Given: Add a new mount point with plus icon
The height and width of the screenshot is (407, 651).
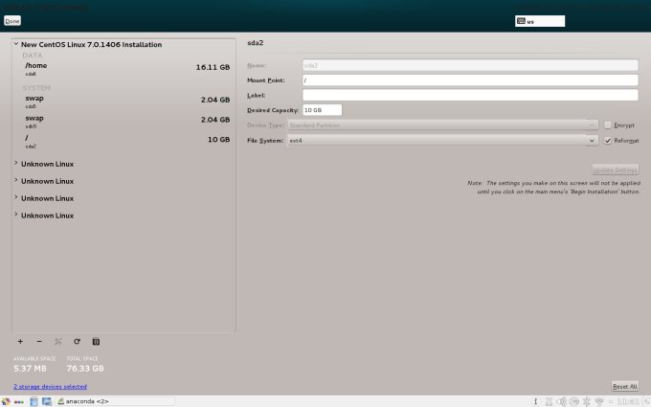Looking at the screenshot, I should [x=20, y=341].
